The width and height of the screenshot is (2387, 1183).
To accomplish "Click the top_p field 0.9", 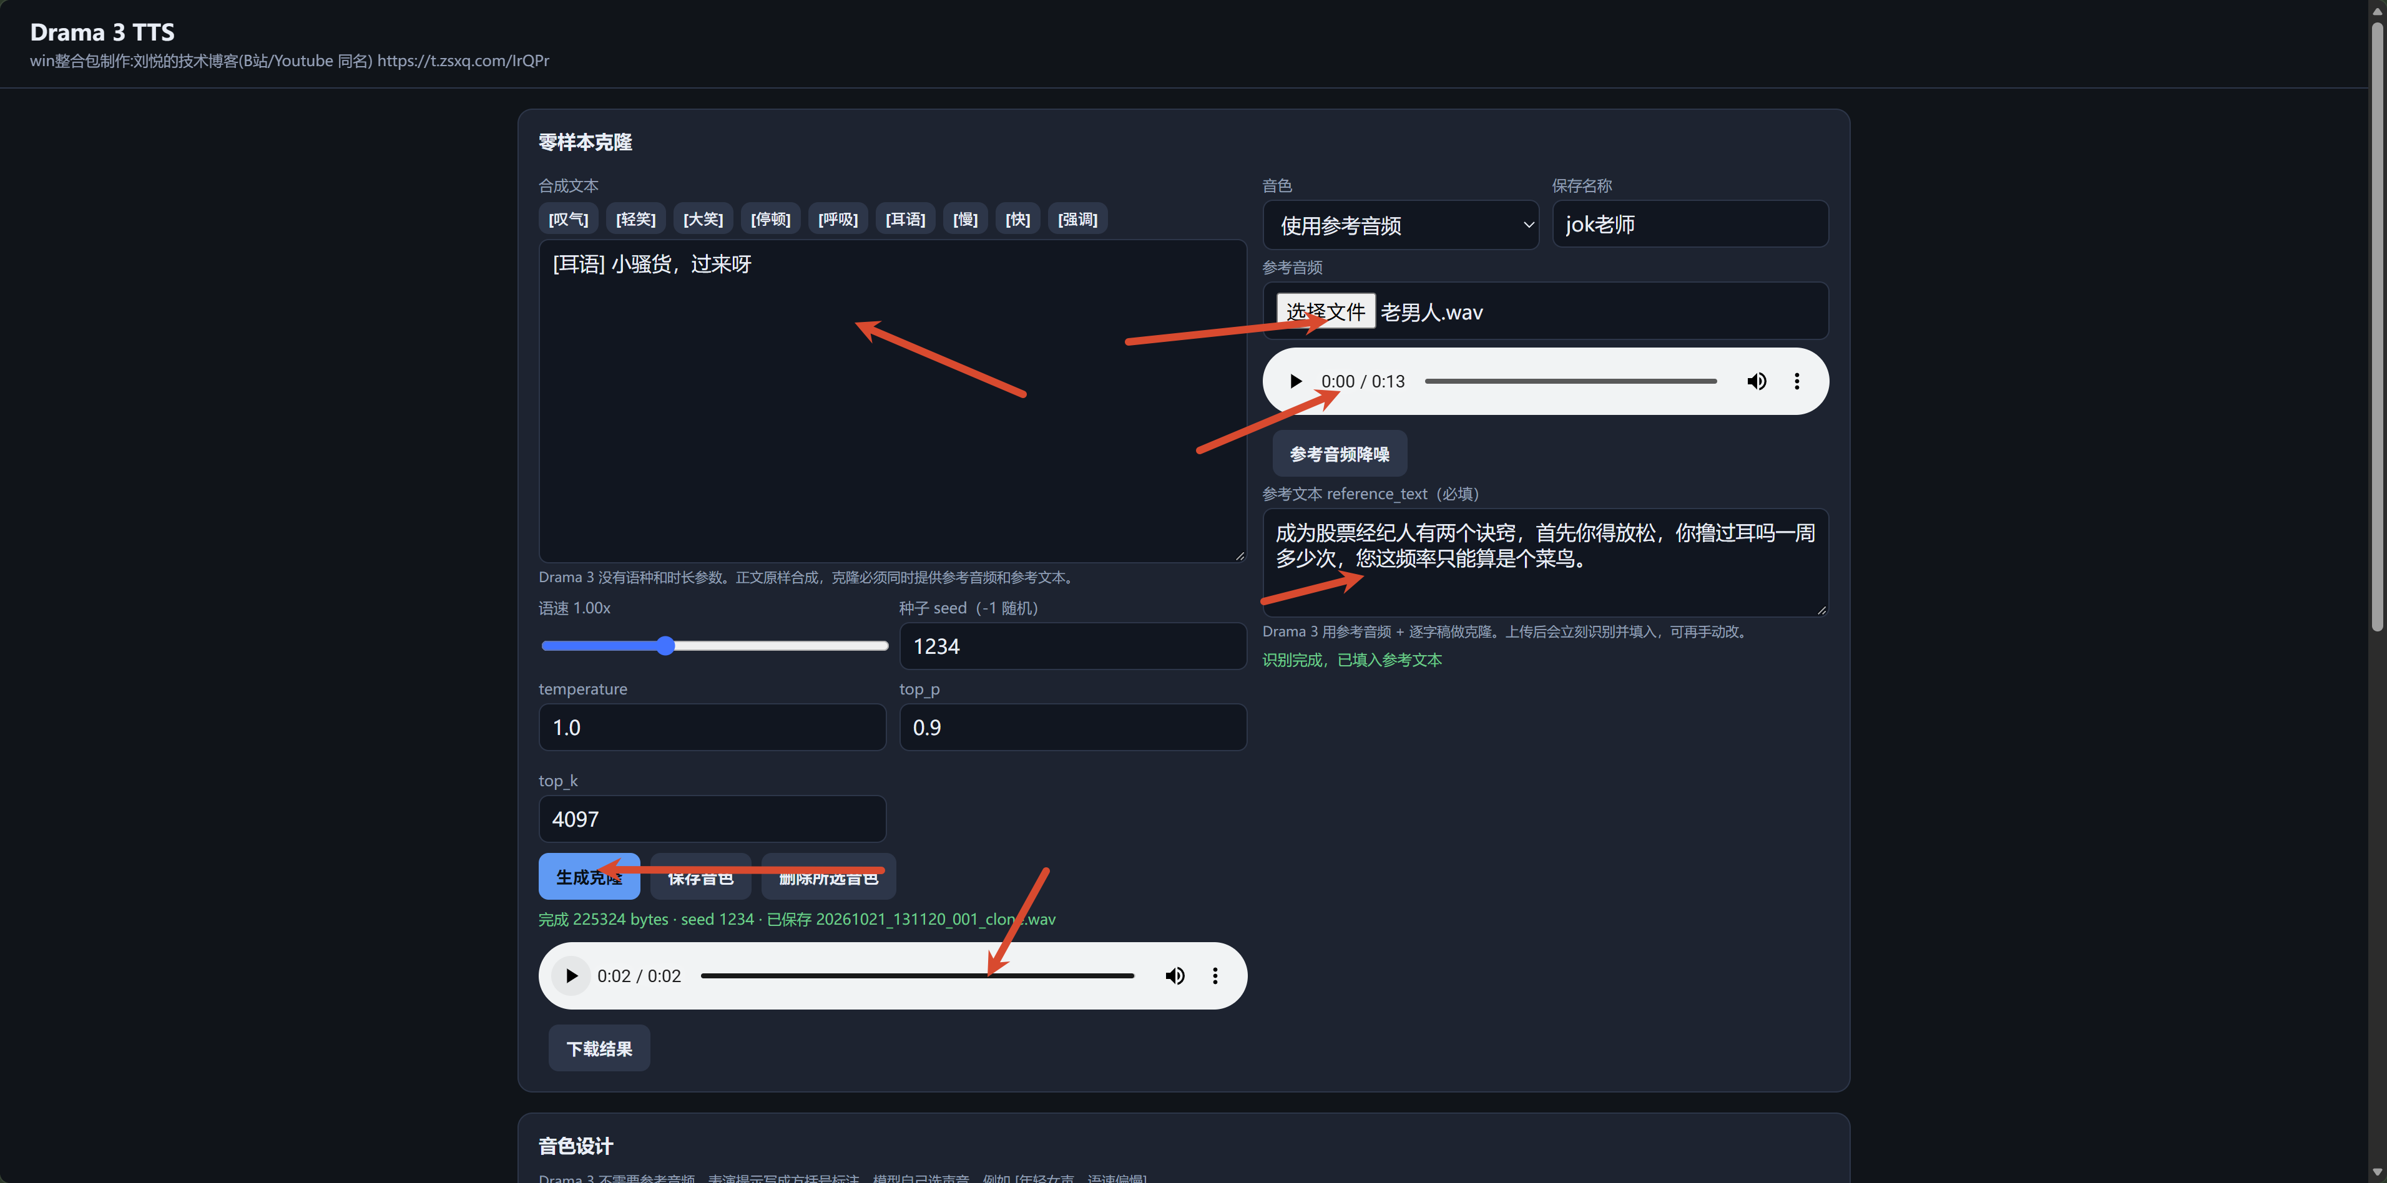I will pos(1073,728).
